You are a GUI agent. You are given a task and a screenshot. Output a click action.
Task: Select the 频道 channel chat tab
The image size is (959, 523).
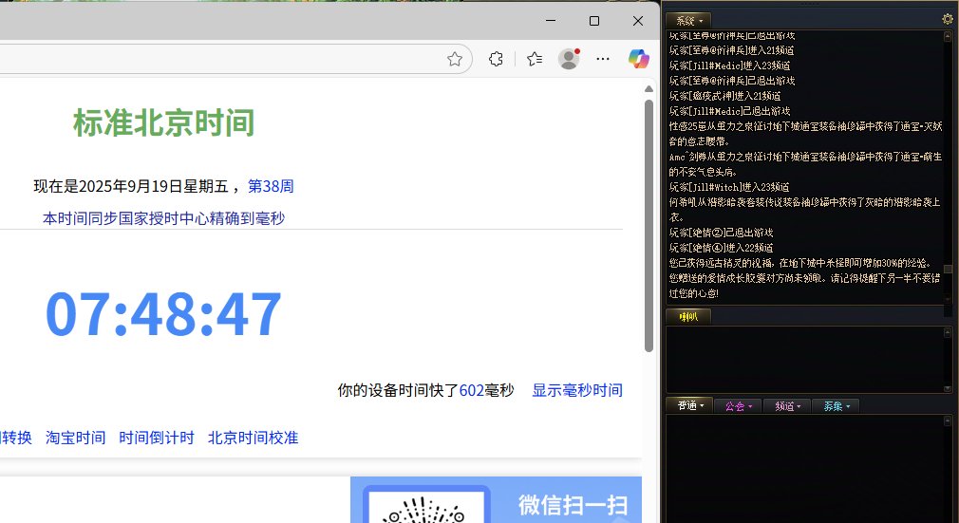tap(787, 406)
